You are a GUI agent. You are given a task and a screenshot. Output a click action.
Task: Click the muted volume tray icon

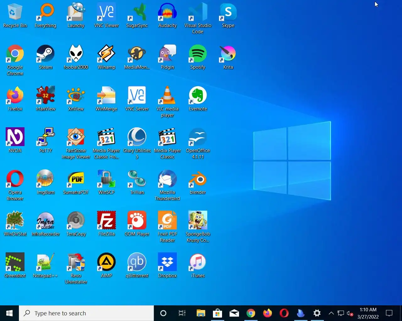click(350, 313)
